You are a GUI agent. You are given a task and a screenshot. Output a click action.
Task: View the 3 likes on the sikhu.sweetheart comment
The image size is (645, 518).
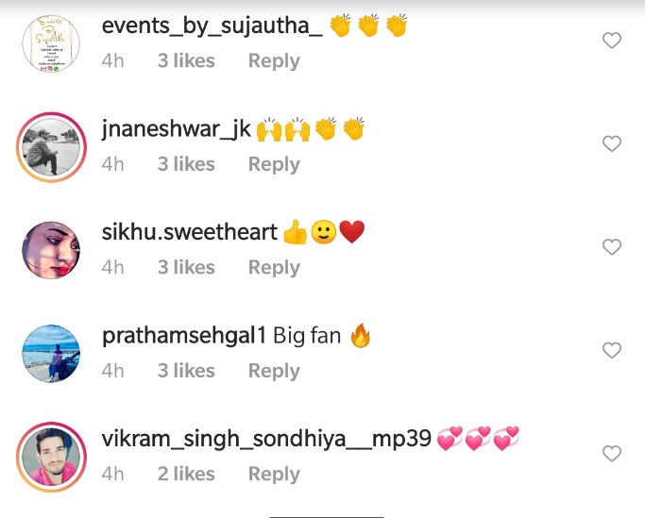pyautogui.click(x=186, y=267)
